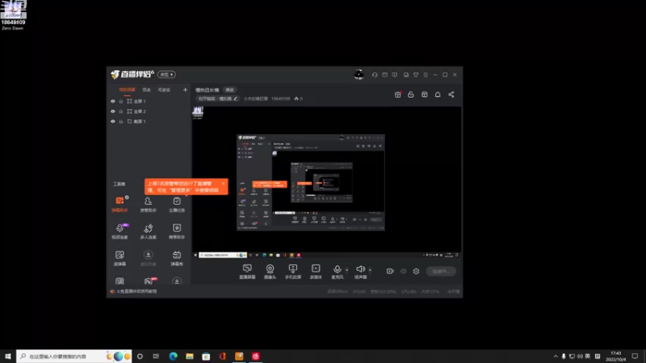
Task: Open the hamburger menu in title bar
Action: (426, 75)
